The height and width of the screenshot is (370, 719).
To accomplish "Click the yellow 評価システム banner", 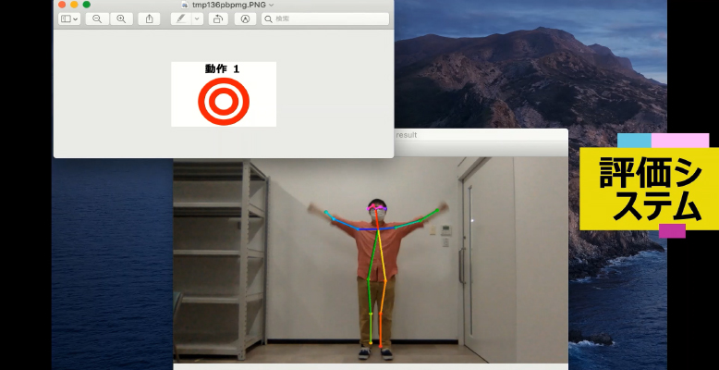I will (649, 188).
